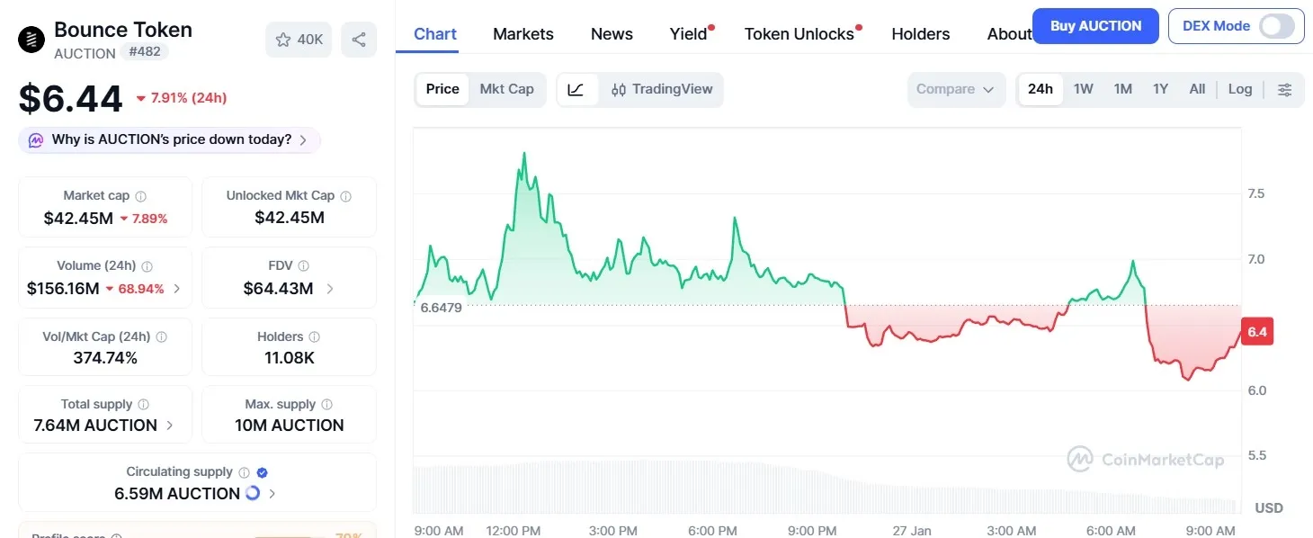
Task: Add AUCTION to watchlist via star icon
Action: 282,40
